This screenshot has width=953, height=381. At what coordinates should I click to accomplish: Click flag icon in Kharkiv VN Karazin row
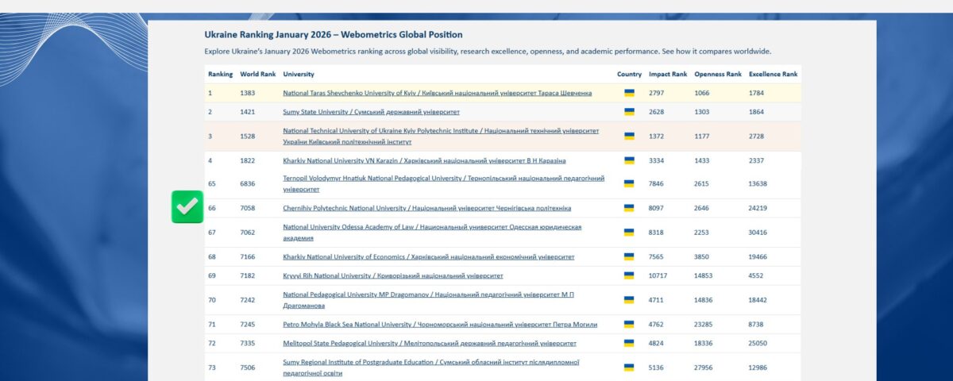(629, 160)
